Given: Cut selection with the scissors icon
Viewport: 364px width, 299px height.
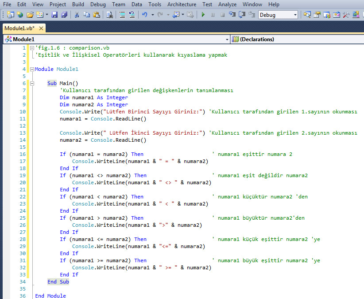Looking at the screenshot, I should pyautogui.click(x=77, y=15).
